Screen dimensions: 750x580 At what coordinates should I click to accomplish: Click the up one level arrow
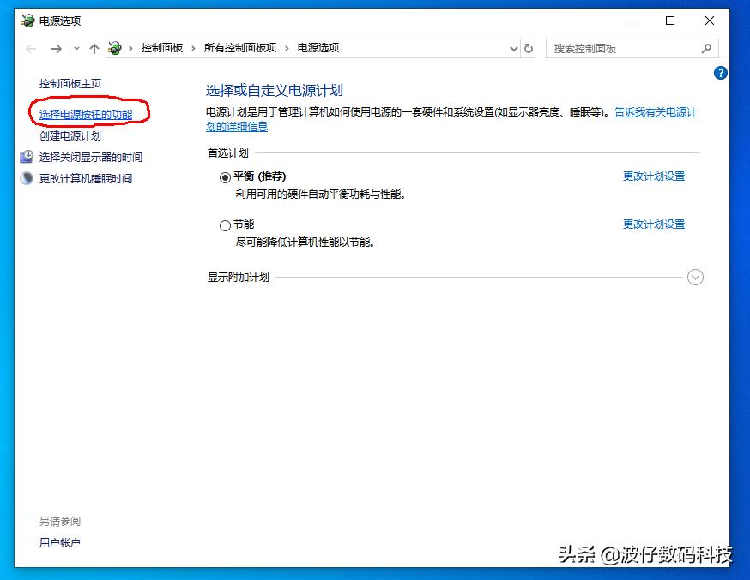click(x=94, y=48)
